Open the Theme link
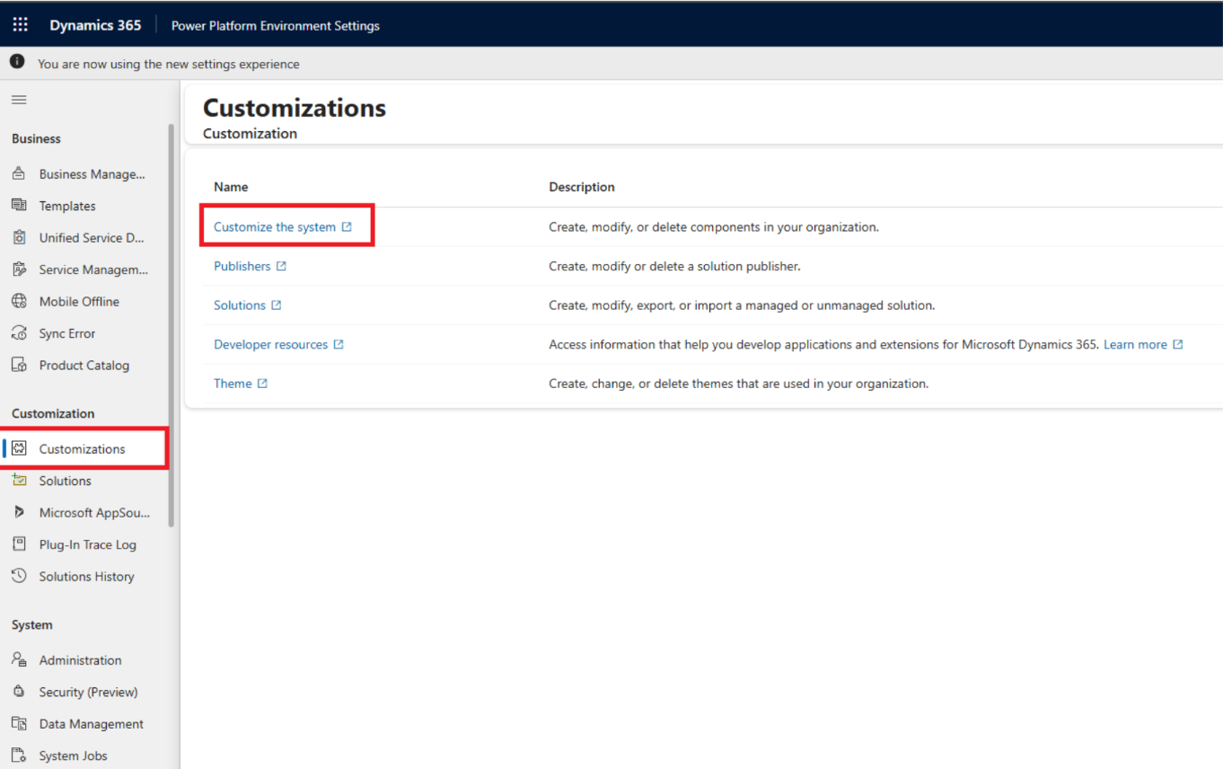The height and width of the screenshot is (769, 1223). click(x=233, y=384)
